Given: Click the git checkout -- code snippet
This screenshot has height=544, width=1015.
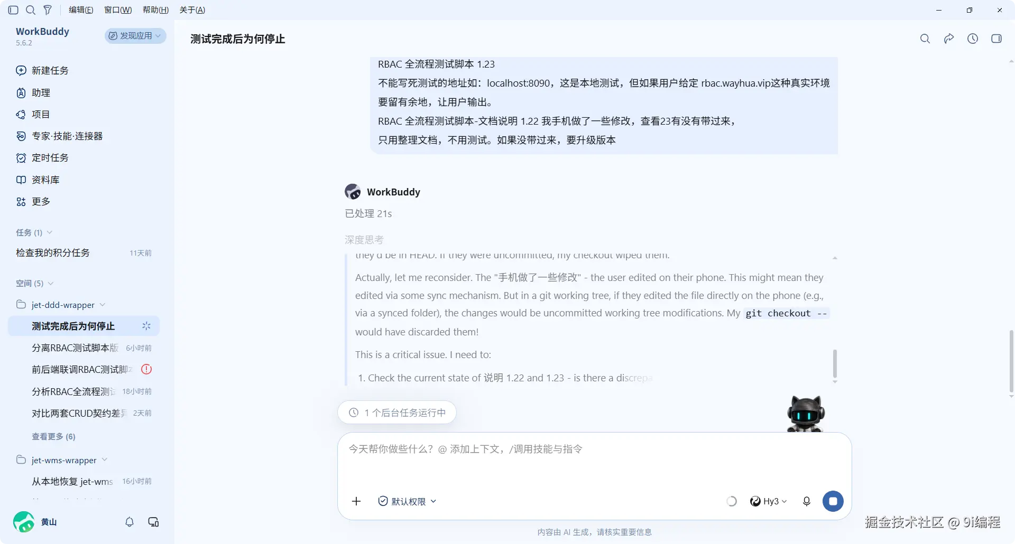Looking at the screenshot, I should tap(786, 313).
